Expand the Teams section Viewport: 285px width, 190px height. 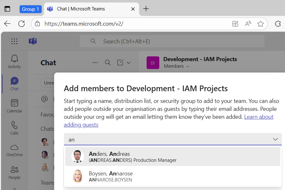[47, 183]
